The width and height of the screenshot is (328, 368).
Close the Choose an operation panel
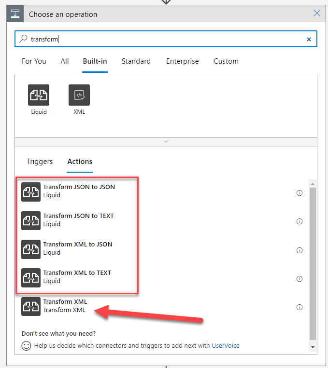[317, 14]
